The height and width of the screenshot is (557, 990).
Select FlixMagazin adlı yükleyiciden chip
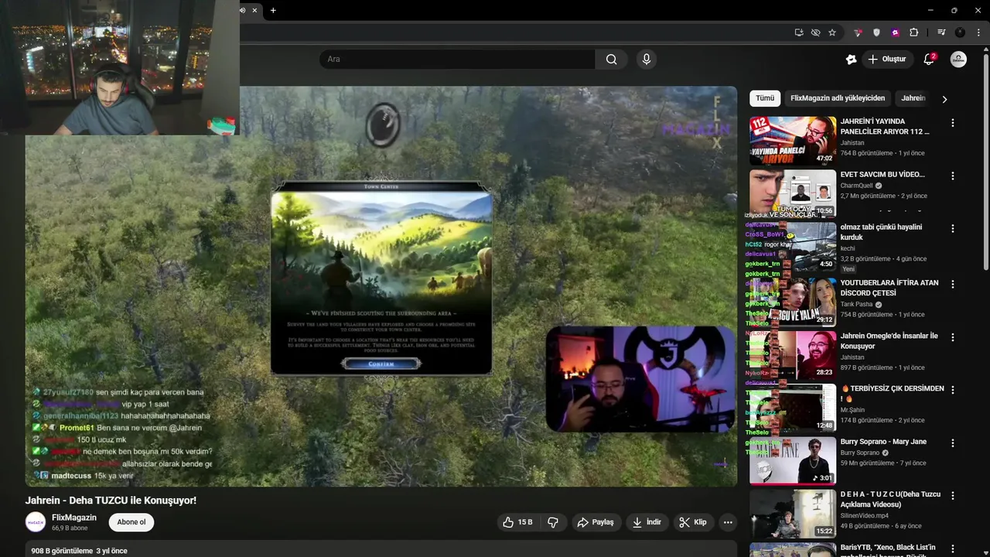[838, 98]
